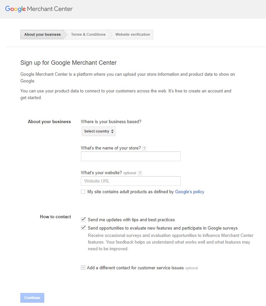Uncheck the tips and best practices updates

coord(83,220)
